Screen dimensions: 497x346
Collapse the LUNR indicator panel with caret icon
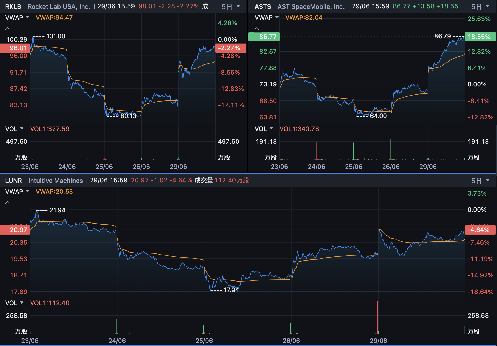(7, 203)
